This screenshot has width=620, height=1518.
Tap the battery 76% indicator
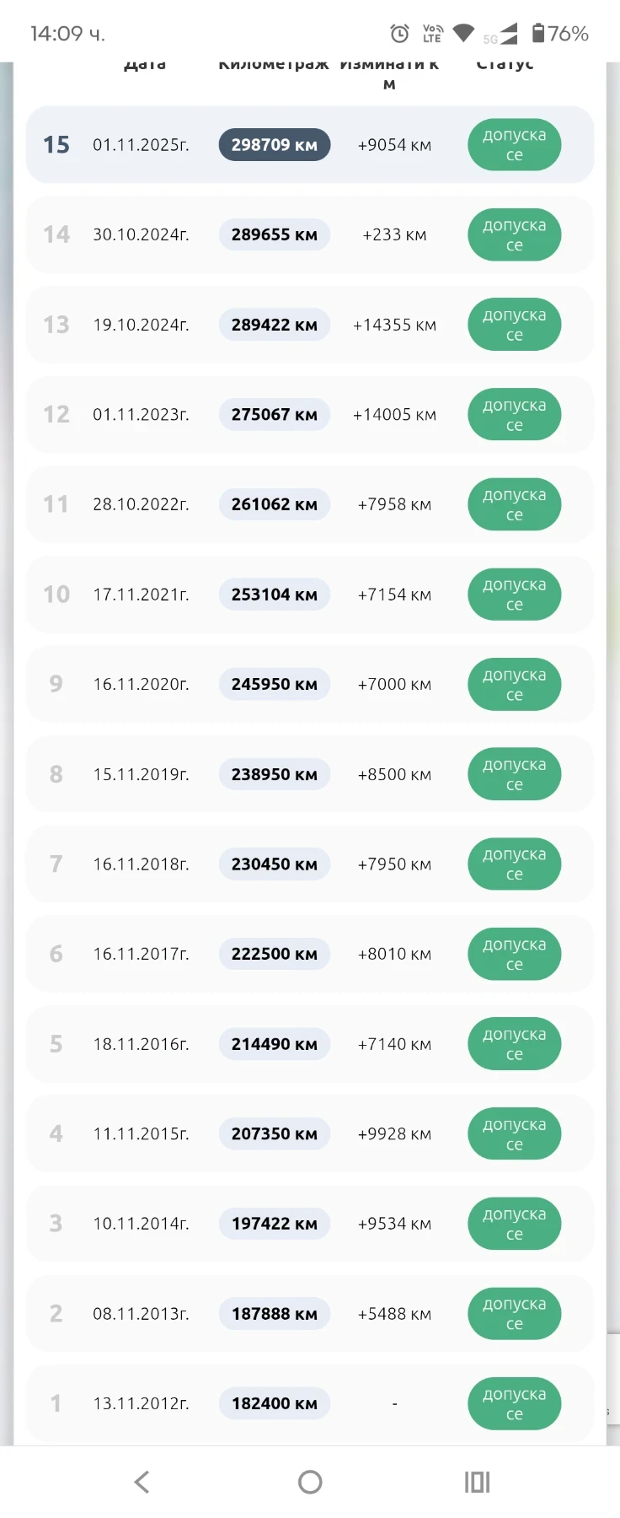coord(560,34)
